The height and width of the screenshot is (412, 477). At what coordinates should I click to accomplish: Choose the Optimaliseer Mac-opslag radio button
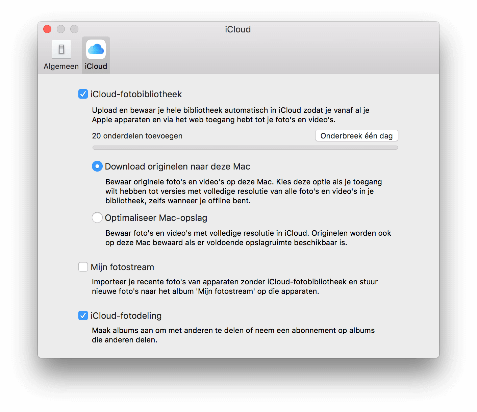coord(97,217)
